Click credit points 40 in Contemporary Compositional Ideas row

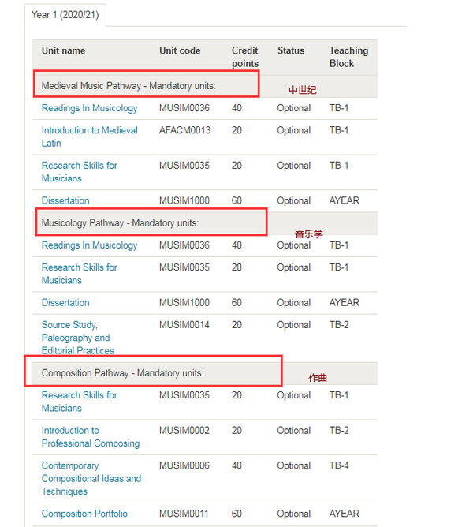click(236, 465)
